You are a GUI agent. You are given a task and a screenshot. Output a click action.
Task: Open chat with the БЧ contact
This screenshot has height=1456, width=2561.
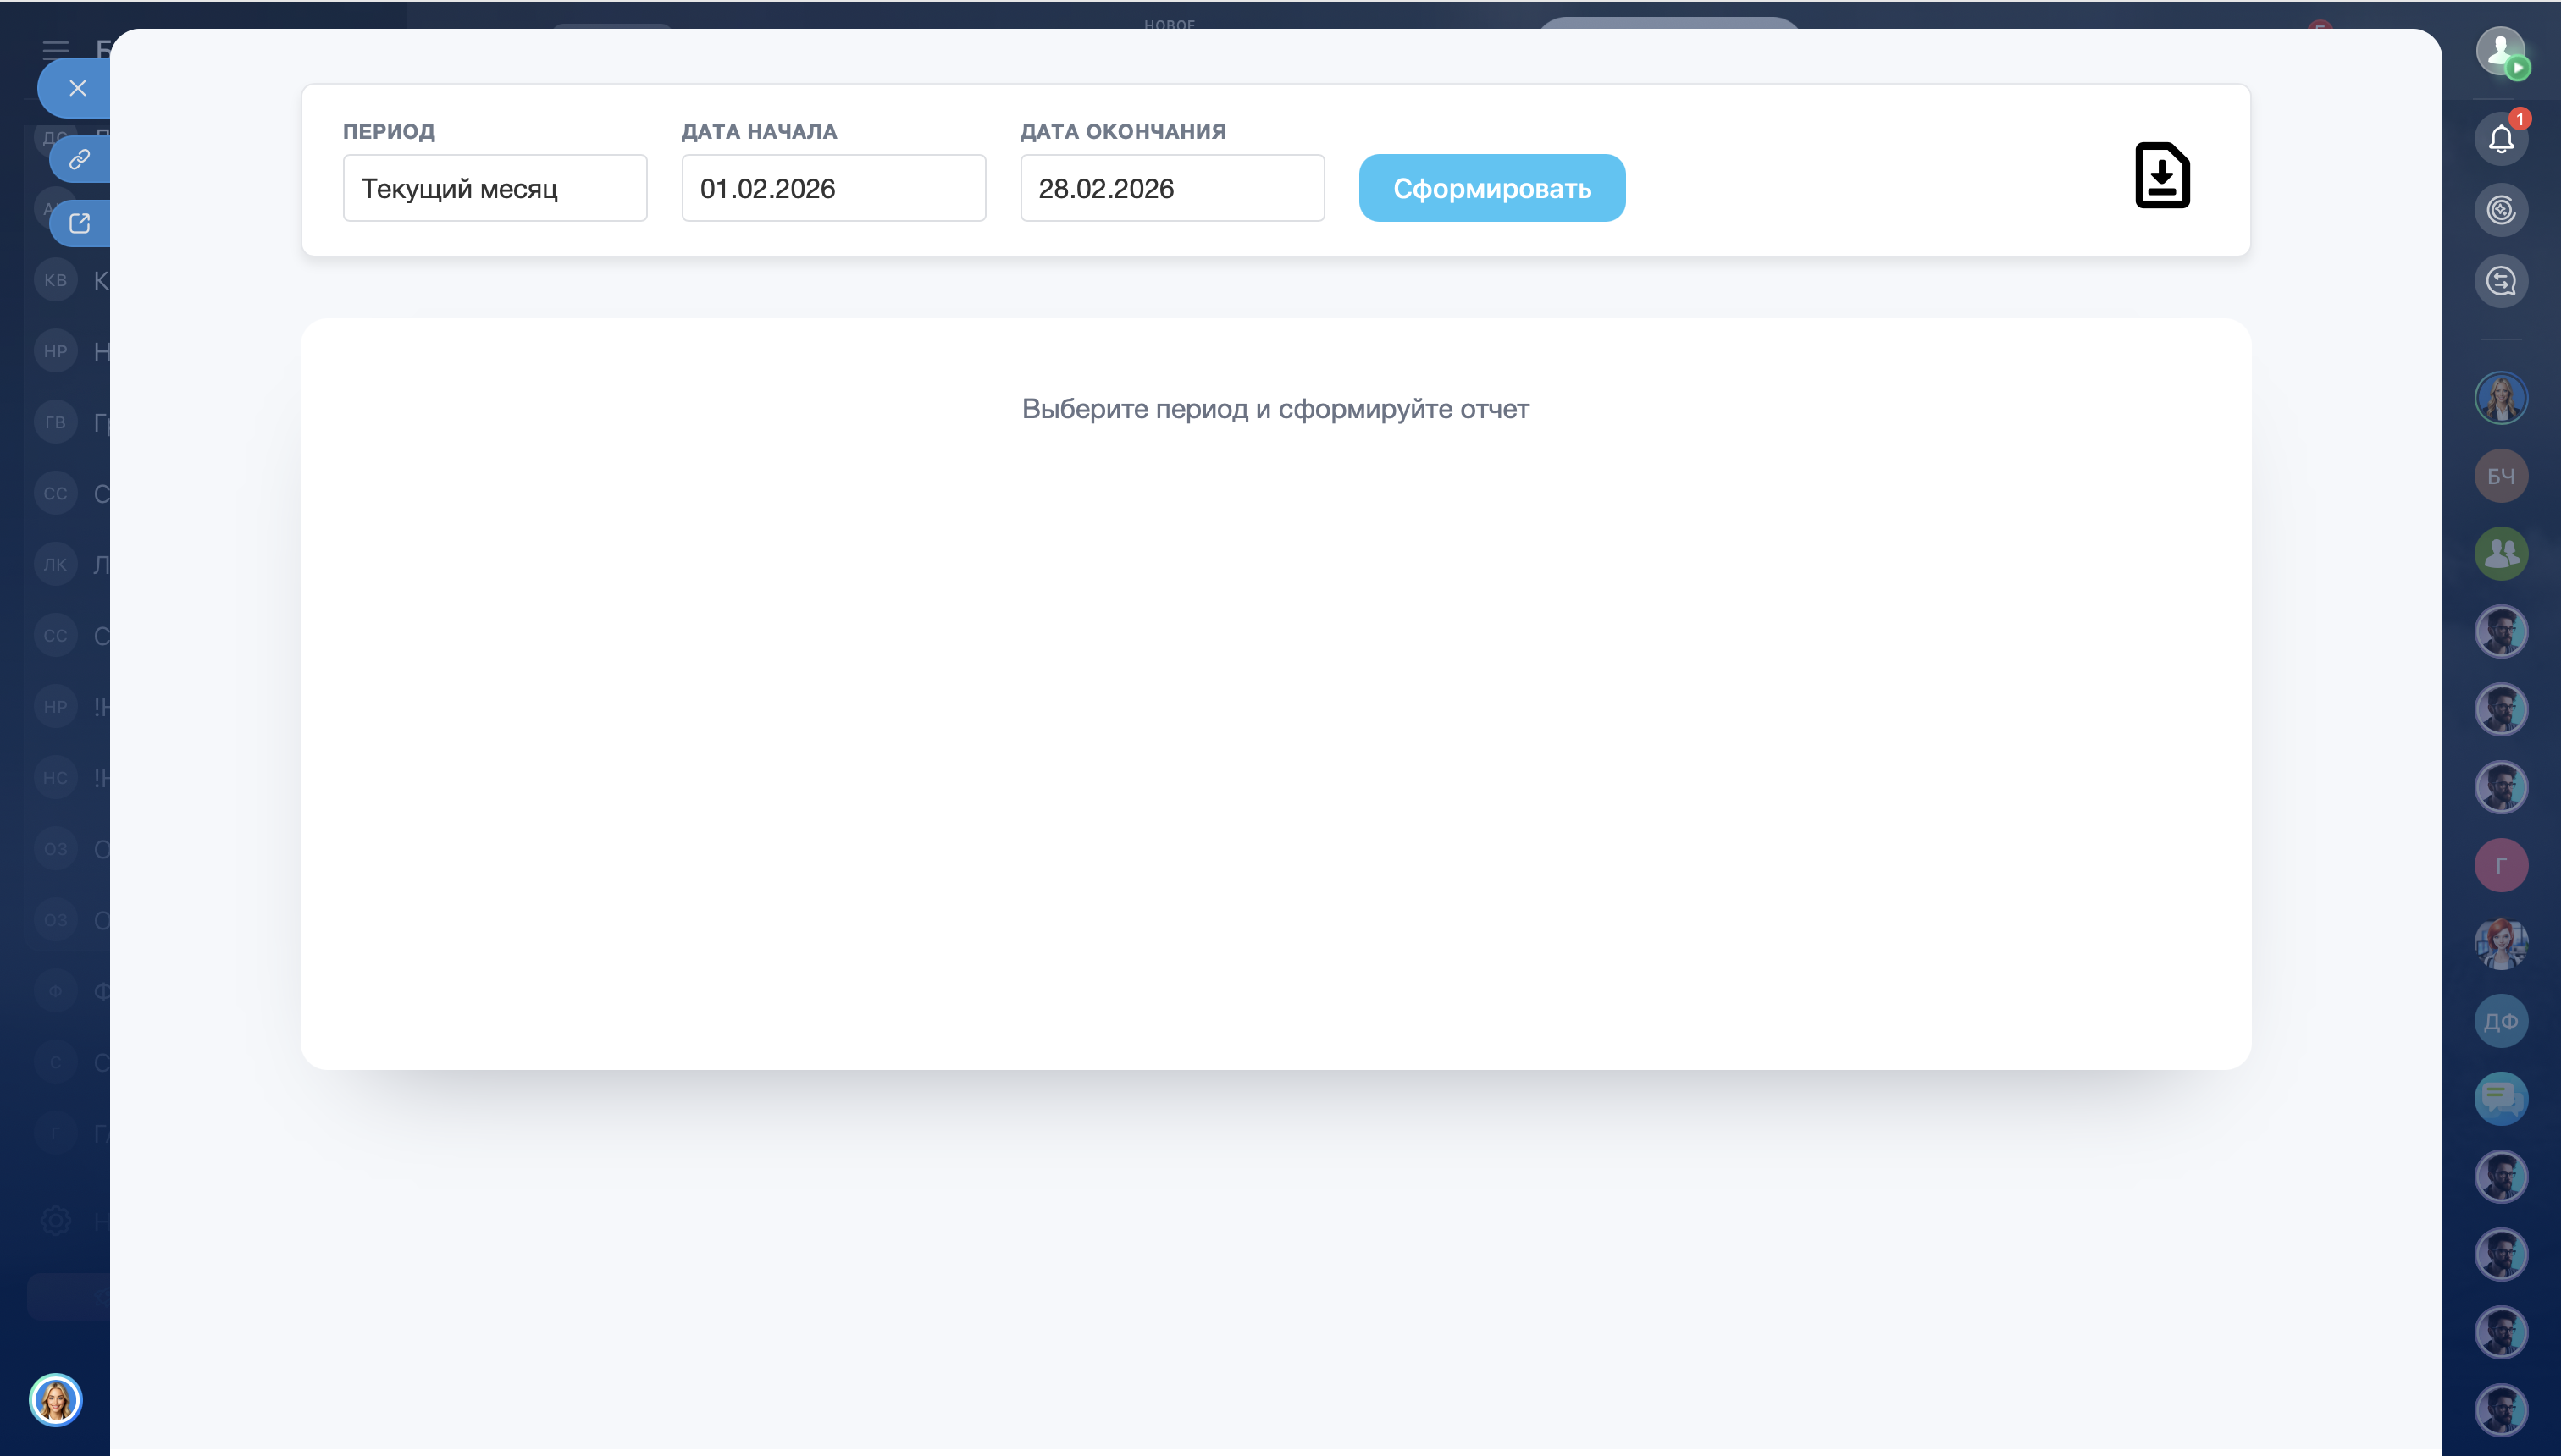(2501, 476)
